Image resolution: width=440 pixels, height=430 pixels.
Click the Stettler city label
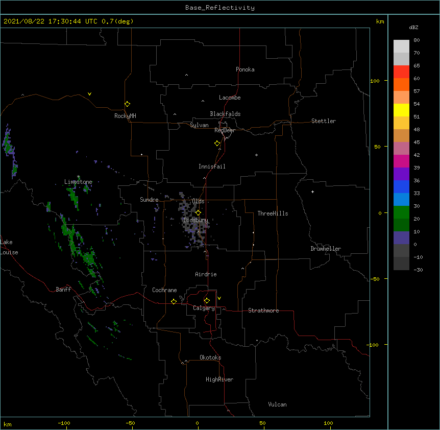(324, 121)
